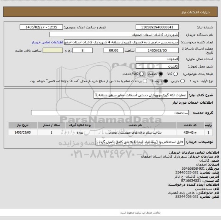Click the deadline time field 09:00
Viewport: 221px width, 220px height.
coord(114,50)
